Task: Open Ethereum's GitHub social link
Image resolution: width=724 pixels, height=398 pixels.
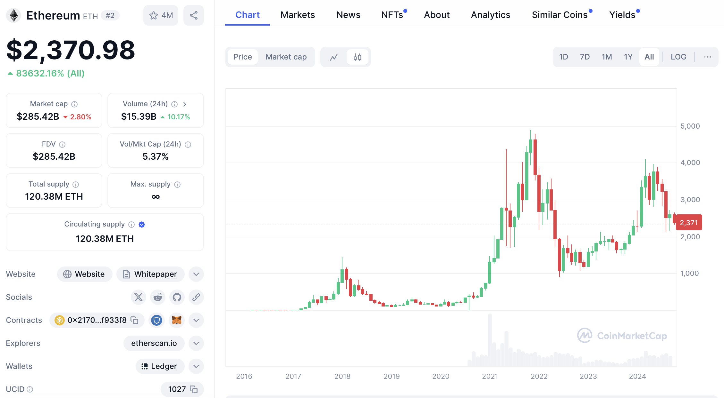Action: [177, 297]
